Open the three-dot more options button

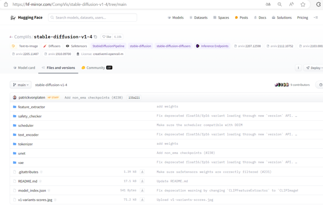tap(298, 68)
